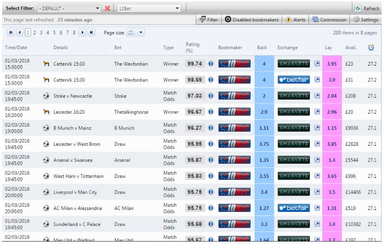Open info icon for Liverpool v Man City
The image size is (384, 244).
coord(211,192)
